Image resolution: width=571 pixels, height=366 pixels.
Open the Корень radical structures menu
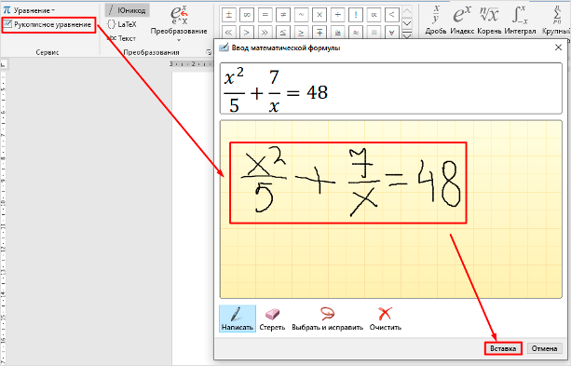tap(489, 20)
